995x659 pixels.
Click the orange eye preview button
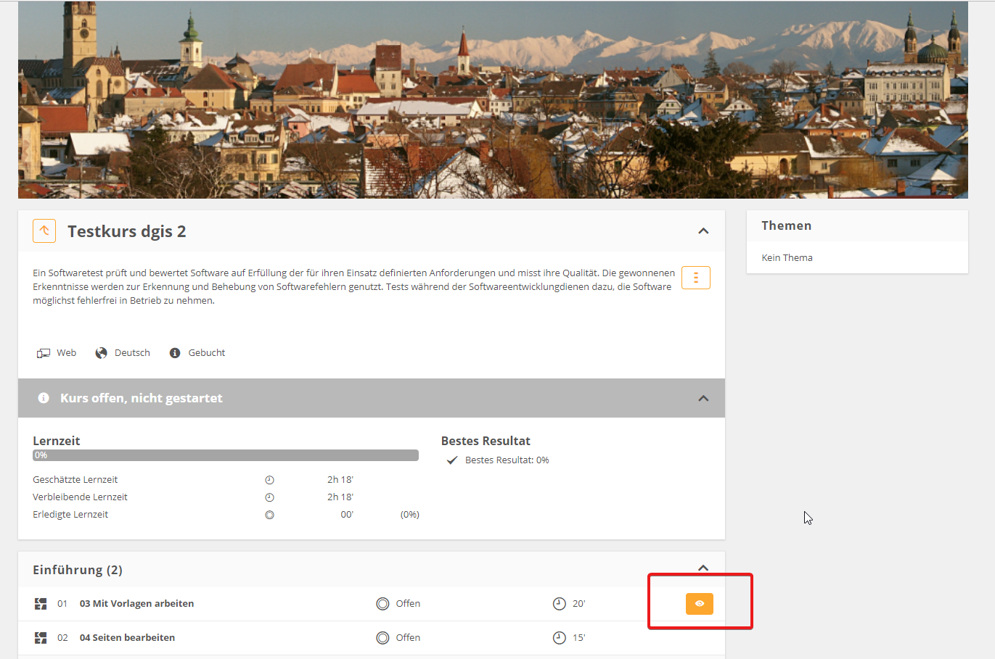pos(699,603)
